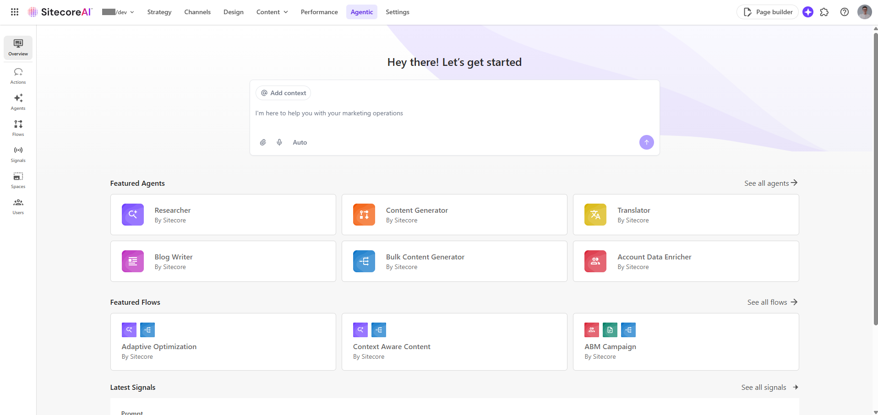The width and height of the screenshot is (878, 415).
Task: Open the Spaces section in the sidebar
Action: point(18,180)
